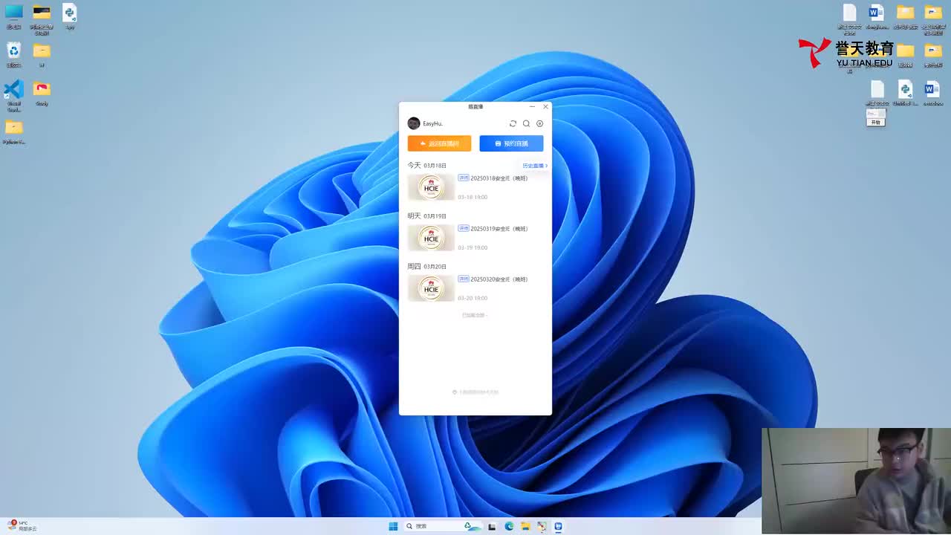Click the EasyHu. profile avatar
This screenshot has height=535, width=951.
(x=414, y=123)
